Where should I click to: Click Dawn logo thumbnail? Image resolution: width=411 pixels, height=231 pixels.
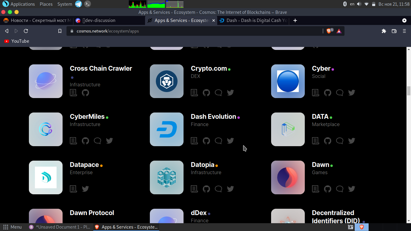[288, 177]
